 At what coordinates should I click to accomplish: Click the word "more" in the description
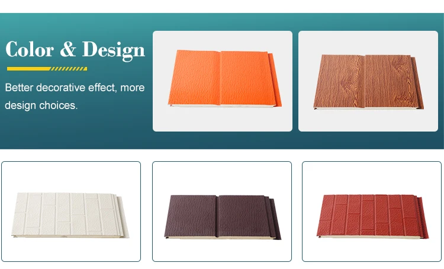tap(133, 88)
